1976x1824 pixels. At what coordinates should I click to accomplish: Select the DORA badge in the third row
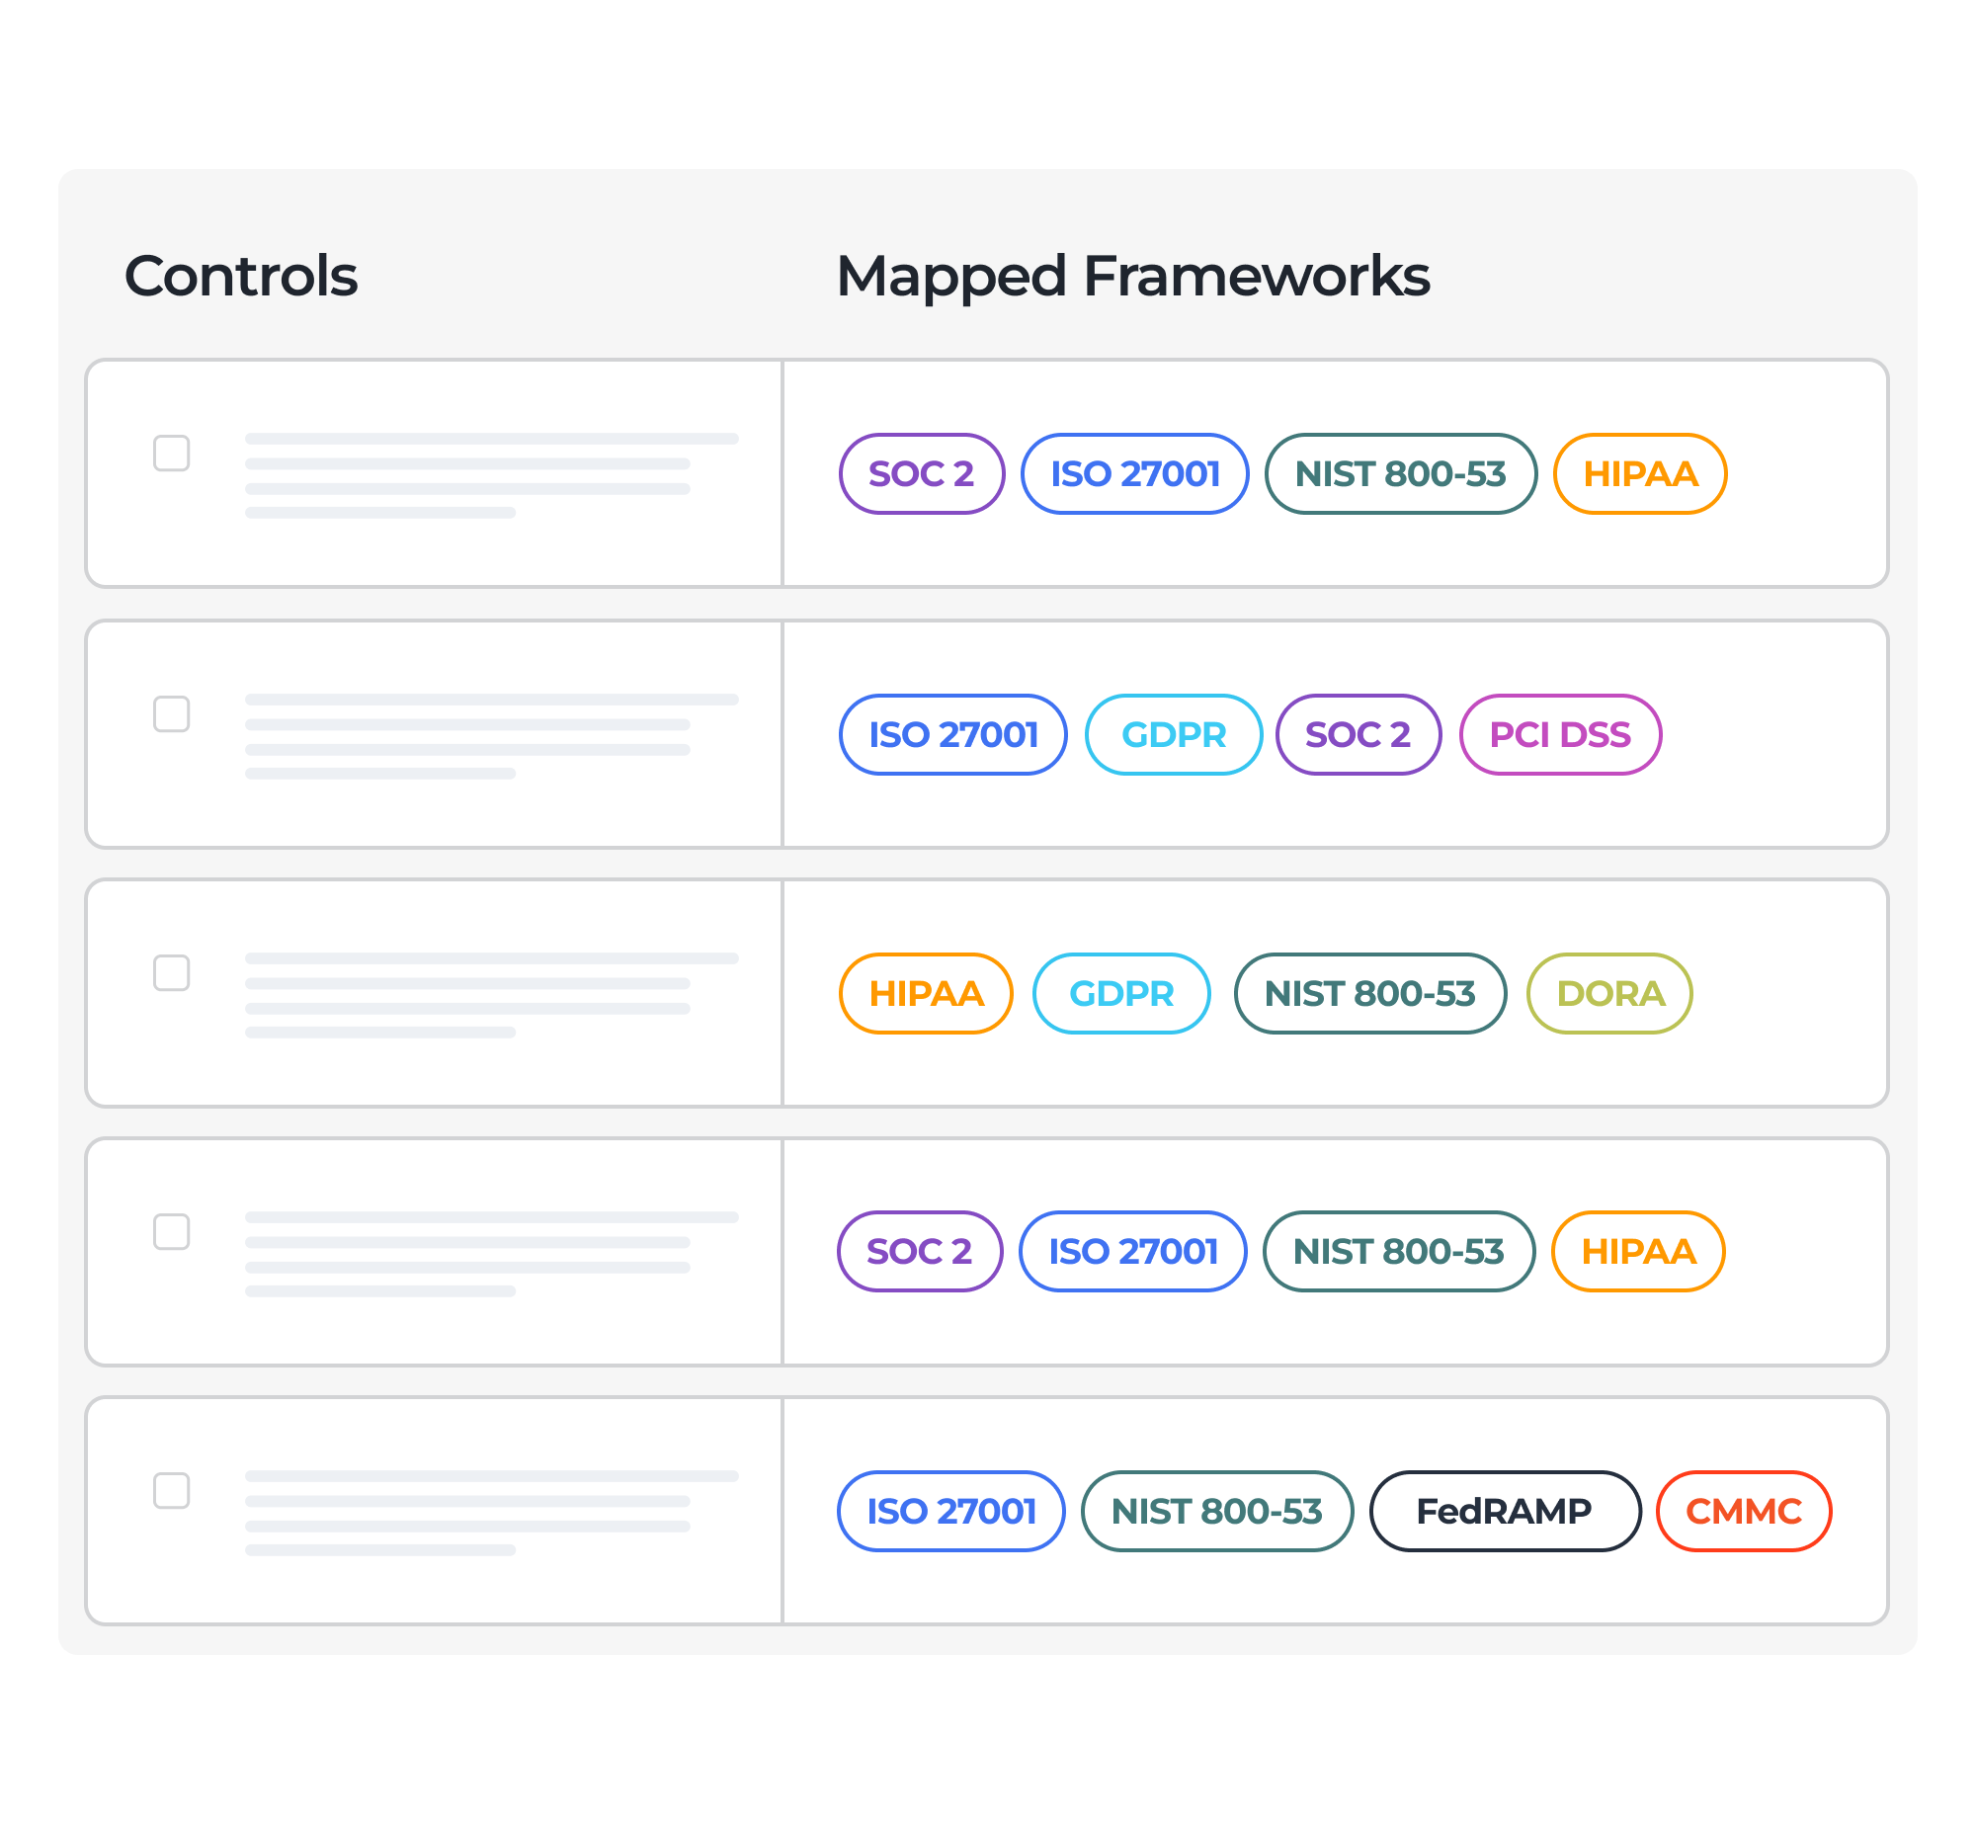1608,994
